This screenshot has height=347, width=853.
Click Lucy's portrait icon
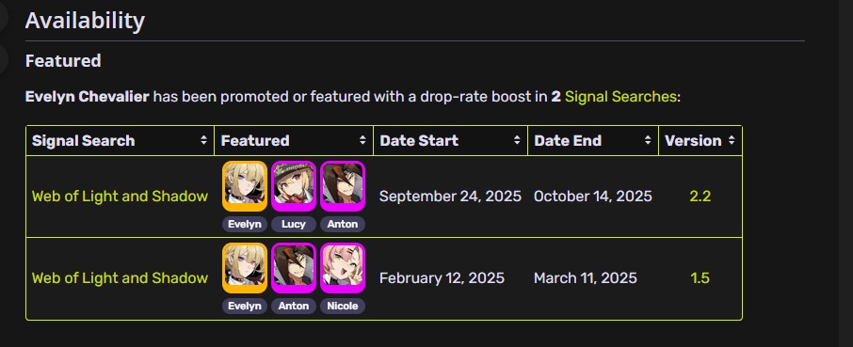[294, 185]
